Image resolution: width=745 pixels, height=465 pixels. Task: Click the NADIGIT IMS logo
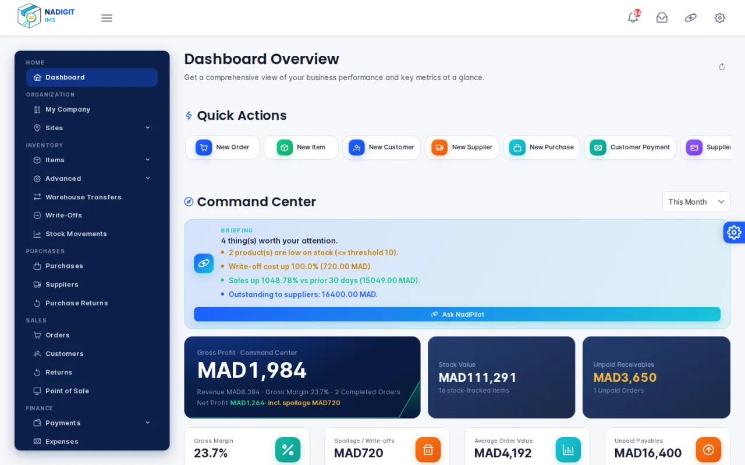[46, 16]
